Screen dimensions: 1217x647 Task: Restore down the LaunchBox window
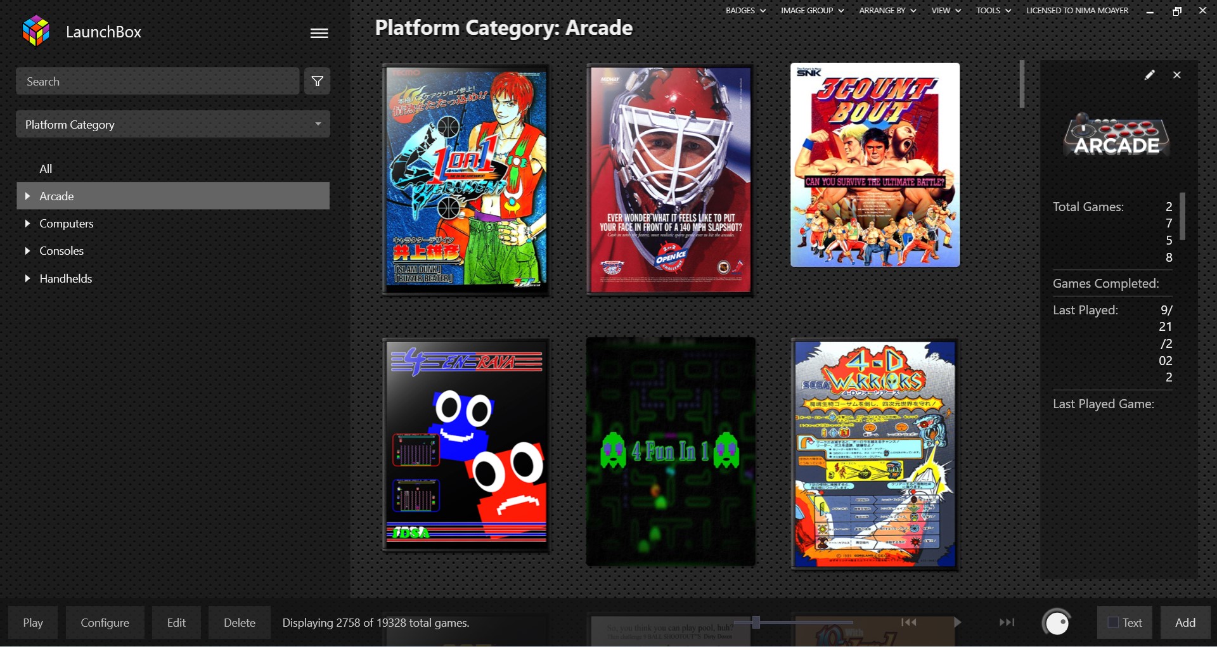(x=1177, y=11)
